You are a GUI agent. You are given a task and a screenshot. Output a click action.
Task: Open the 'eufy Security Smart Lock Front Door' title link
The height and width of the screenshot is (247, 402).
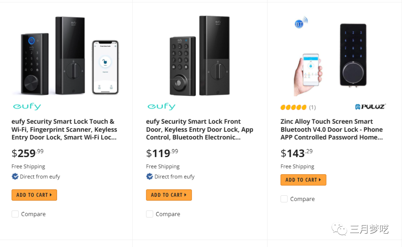199,129
